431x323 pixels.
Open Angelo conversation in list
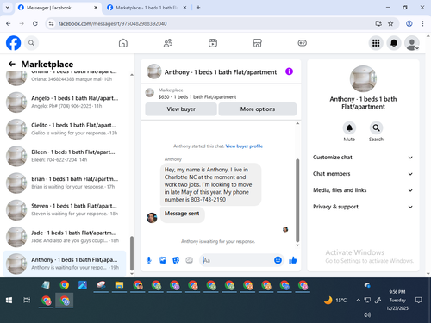pyautogui.click(x=65, y=102)
